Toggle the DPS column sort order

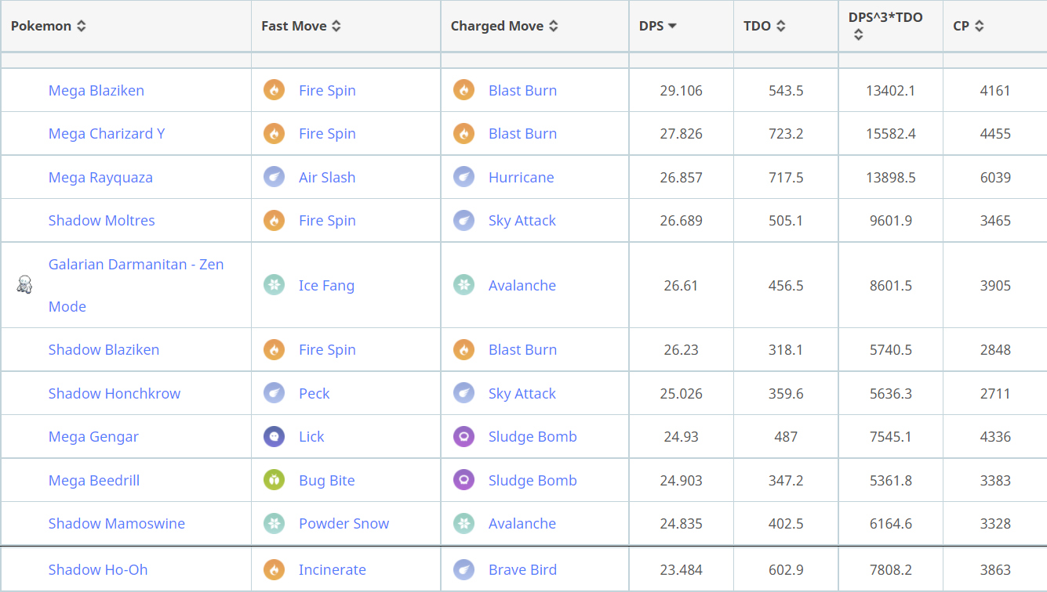click(x=658, y=26)
